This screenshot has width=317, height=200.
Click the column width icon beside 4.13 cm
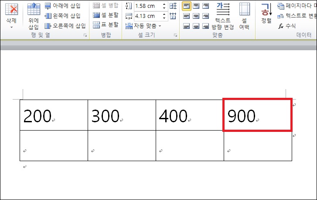[x=129, y=16]
